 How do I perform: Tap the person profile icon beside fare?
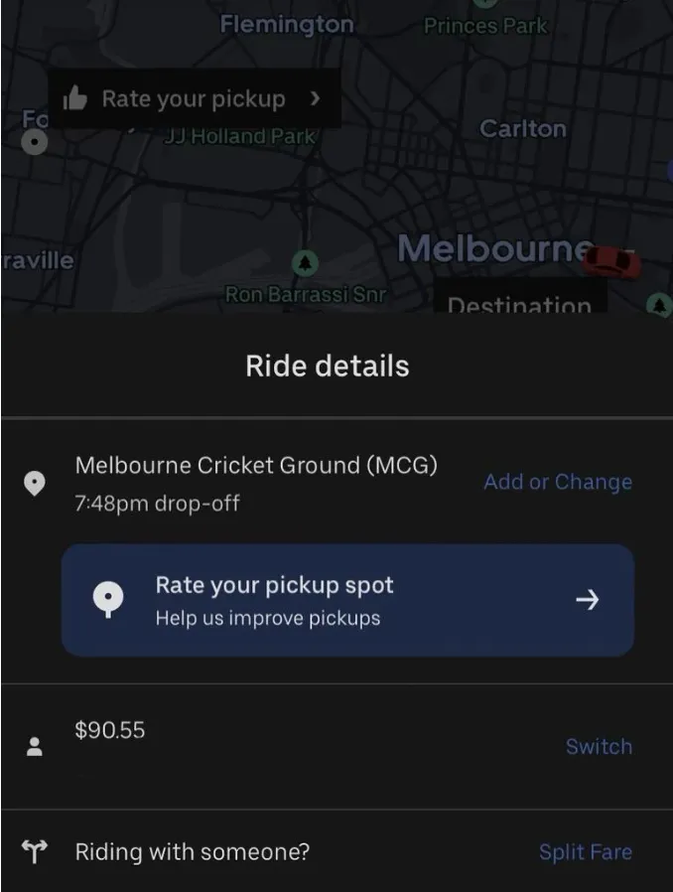point(35,746)
